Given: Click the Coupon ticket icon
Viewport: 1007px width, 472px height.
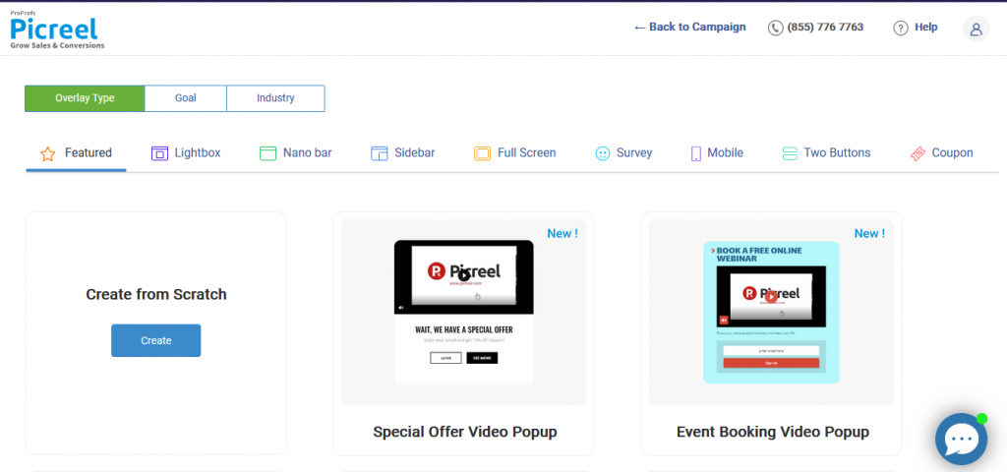Looking at the screenshot, I should pos(918,153).
